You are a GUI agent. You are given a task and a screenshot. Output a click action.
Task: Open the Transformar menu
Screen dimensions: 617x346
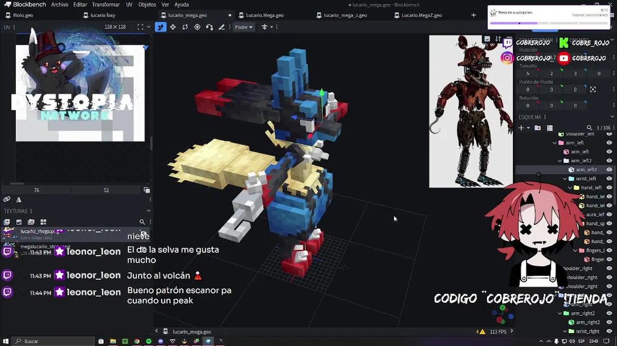[x=106, y=4]
